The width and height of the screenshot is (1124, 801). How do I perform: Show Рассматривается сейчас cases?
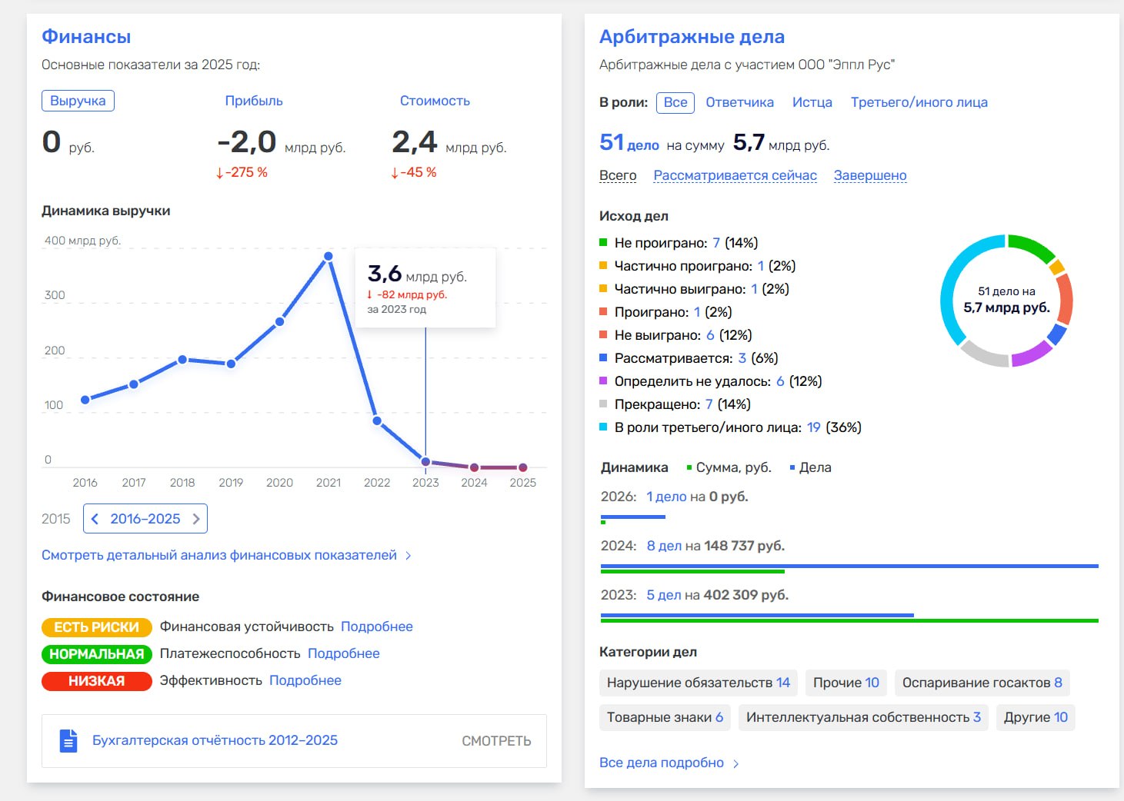coord(735,175)
